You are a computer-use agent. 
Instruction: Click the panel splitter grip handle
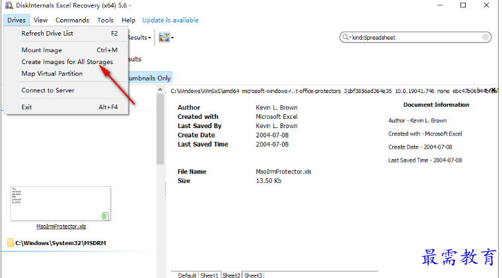pyautogui.click(x=166, y=189)
